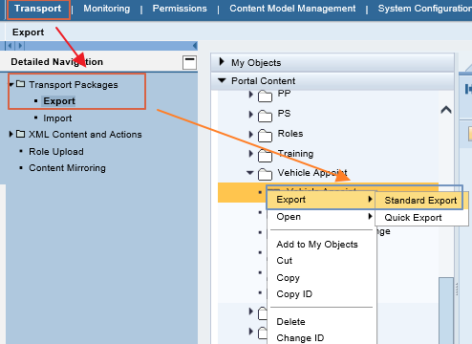Choose Export in the context menu

point(321,200)
